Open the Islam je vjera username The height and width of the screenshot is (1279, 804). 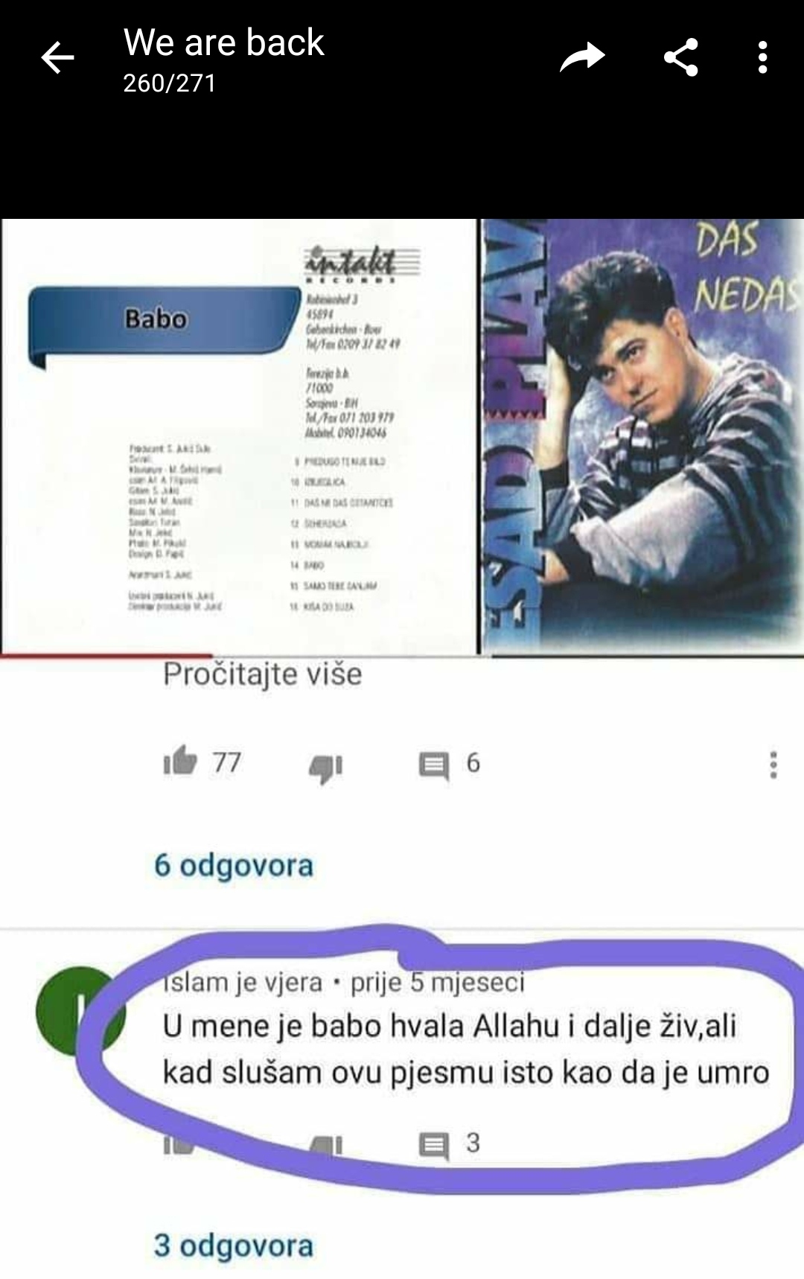(243, 983)
